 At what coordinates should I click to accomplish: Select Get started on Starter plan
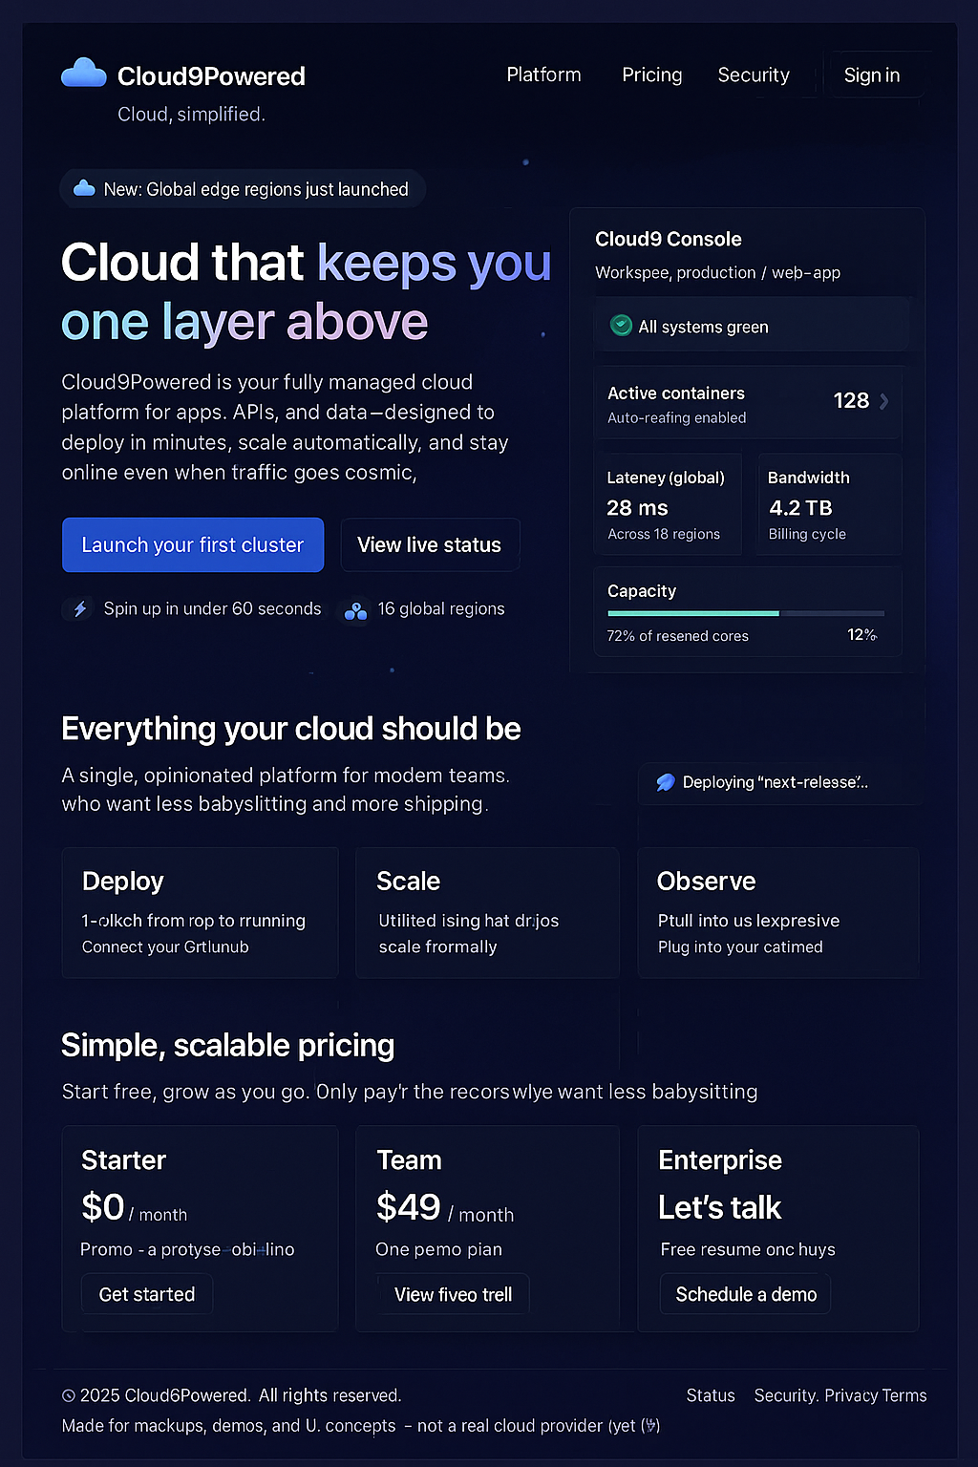coord(147,1294)
